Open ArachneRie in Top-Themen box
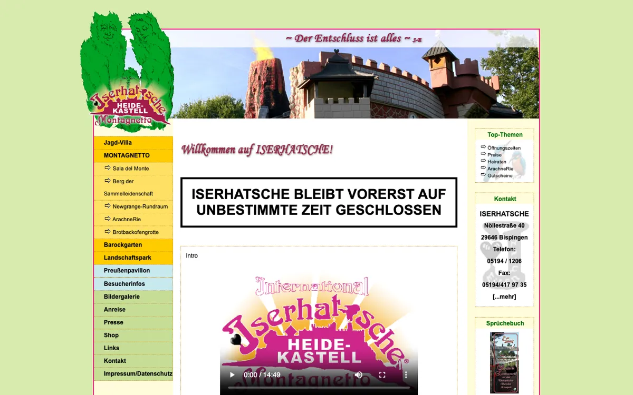633x395 pixels. coord(500,169)
